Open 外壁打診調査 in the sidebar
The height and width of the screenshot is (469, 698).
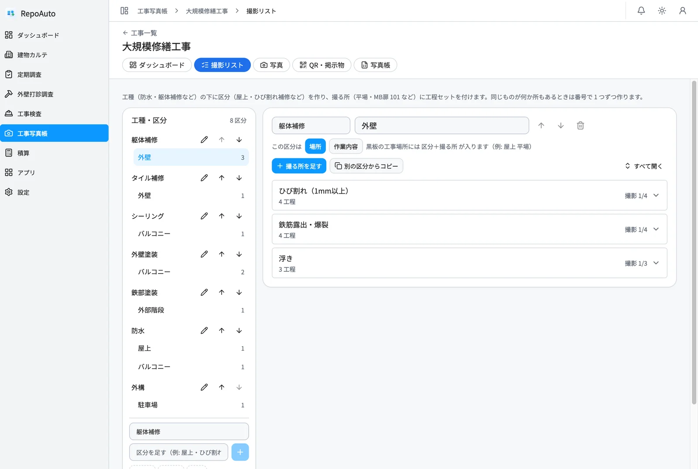(54, 94)
